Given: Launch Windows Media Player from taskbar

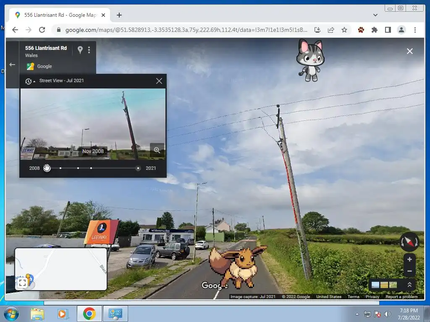Looking at the screenshot, I should point(63,314).
